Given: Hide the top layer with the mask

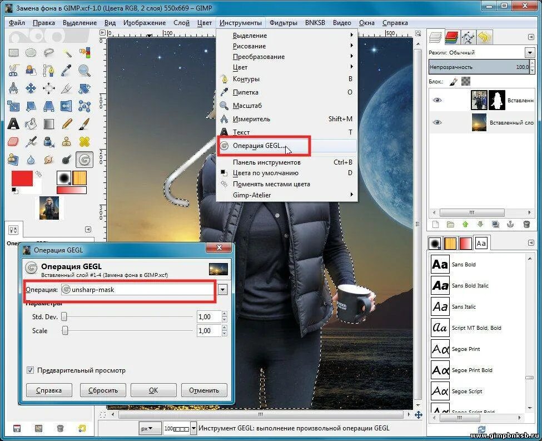Looking at the screenshot, I should tap(437, 100).
